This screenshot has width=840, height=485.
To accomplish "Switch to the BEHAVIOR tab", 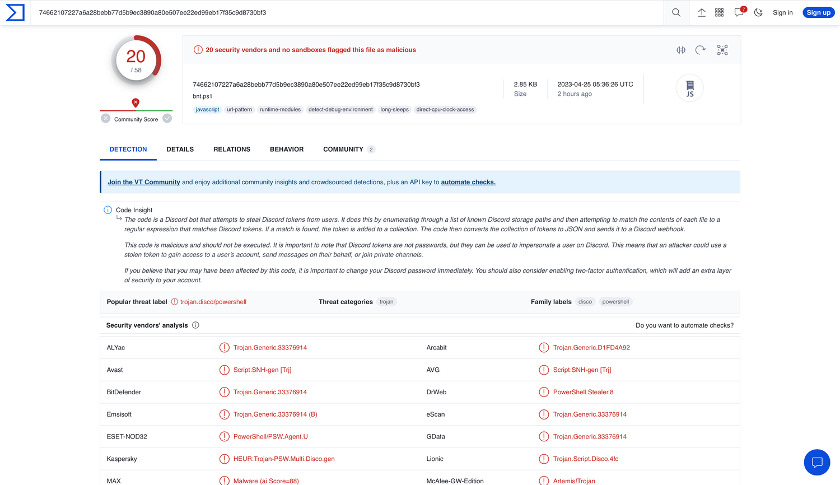I will tap(287, 150).
